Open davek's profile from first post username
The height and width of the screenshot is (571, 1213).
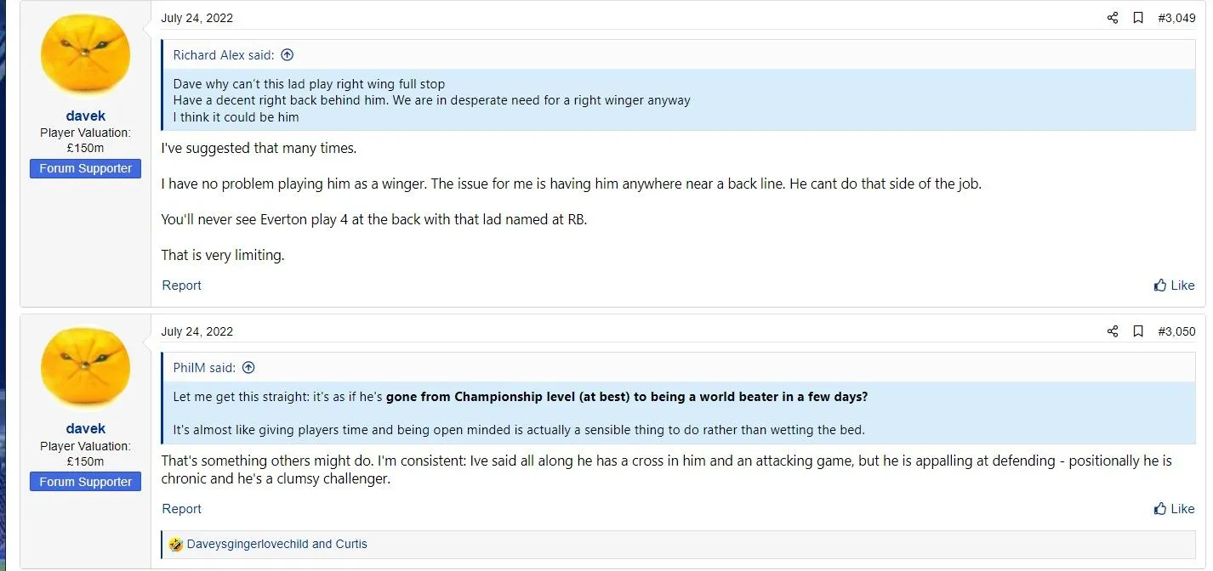point(86,116)
